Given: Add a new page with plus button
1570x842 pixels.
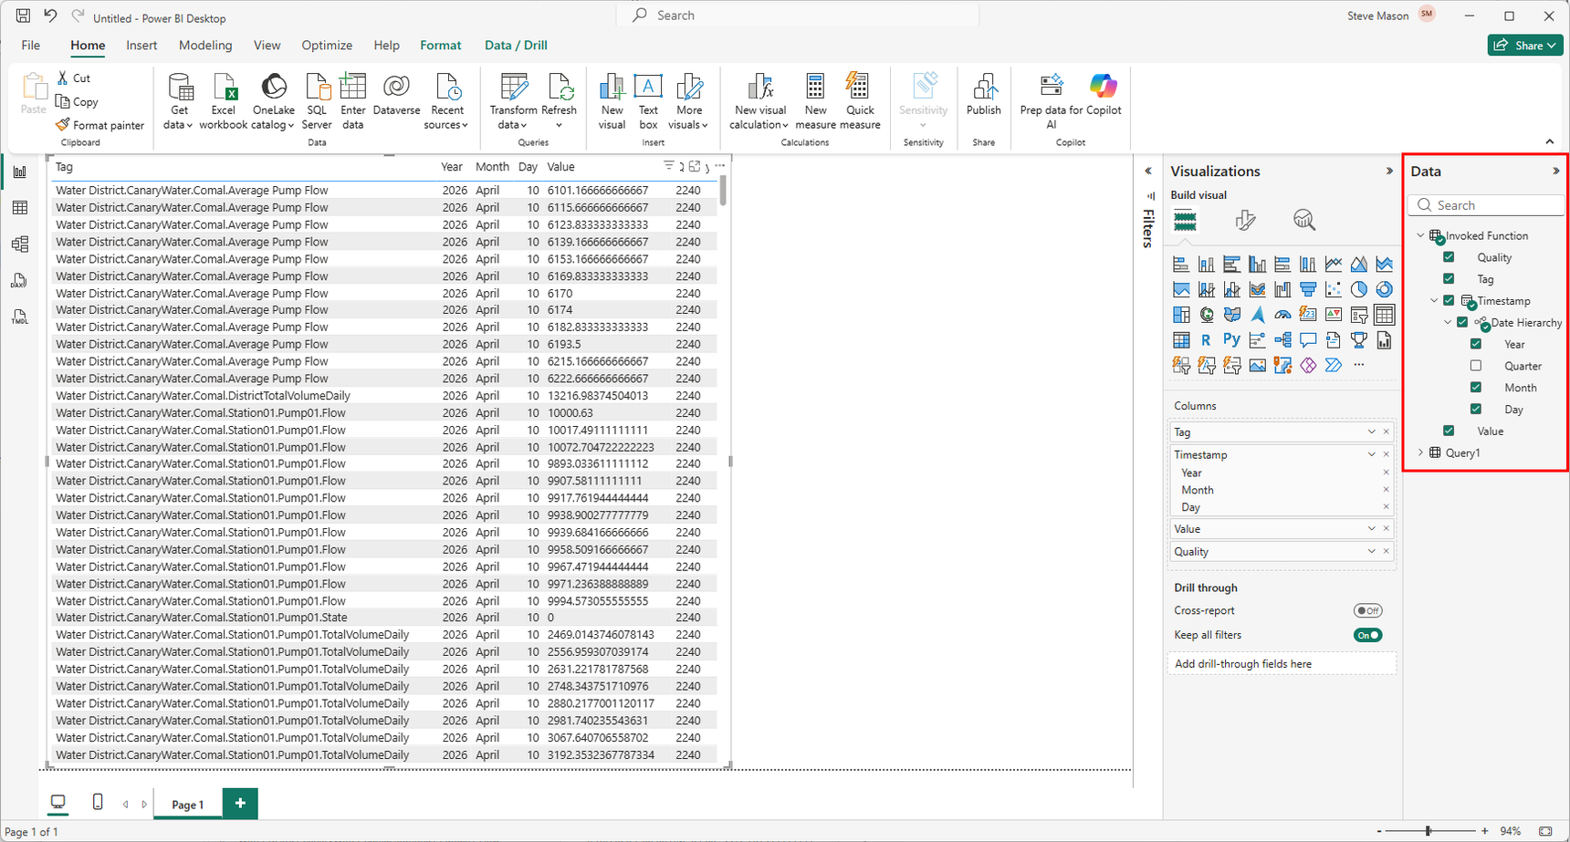Looking at the screenshot, I should click(x=240, y=804).
